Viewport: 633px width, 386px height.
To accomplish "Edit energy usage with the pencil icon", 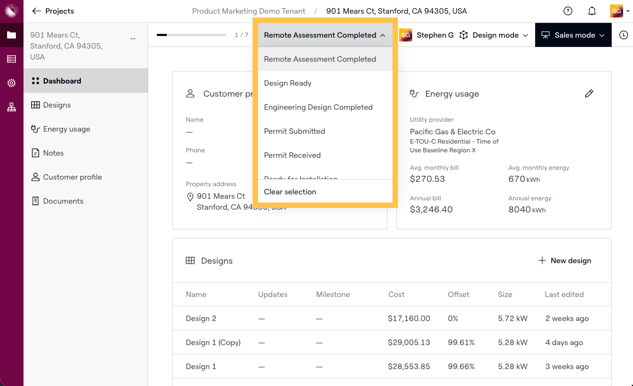I will point(589,93).
